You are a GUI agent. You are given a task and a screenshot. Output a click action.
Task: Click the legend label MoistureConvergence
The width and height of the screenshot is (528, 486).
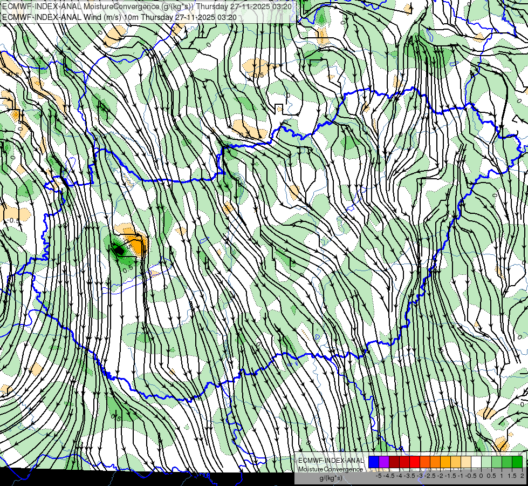pos(331,469)
